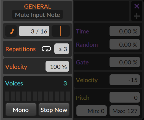Click the purple X remove icon
Viewport: 144px width, 120px height.
click(137, 6)
